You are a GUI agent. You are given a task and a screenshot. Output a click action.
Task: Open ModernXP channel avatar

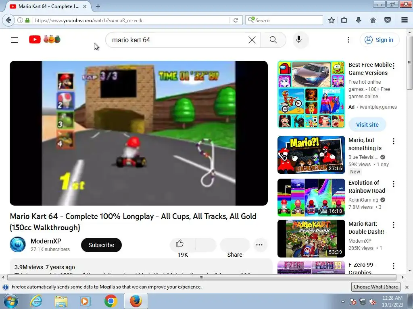[x=18, y=244]
